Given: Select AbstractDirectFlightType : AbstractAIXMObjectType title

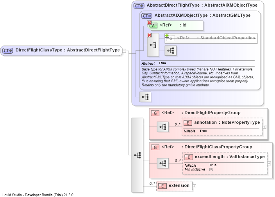Looking at the screenshot, I should pos(202,5).
